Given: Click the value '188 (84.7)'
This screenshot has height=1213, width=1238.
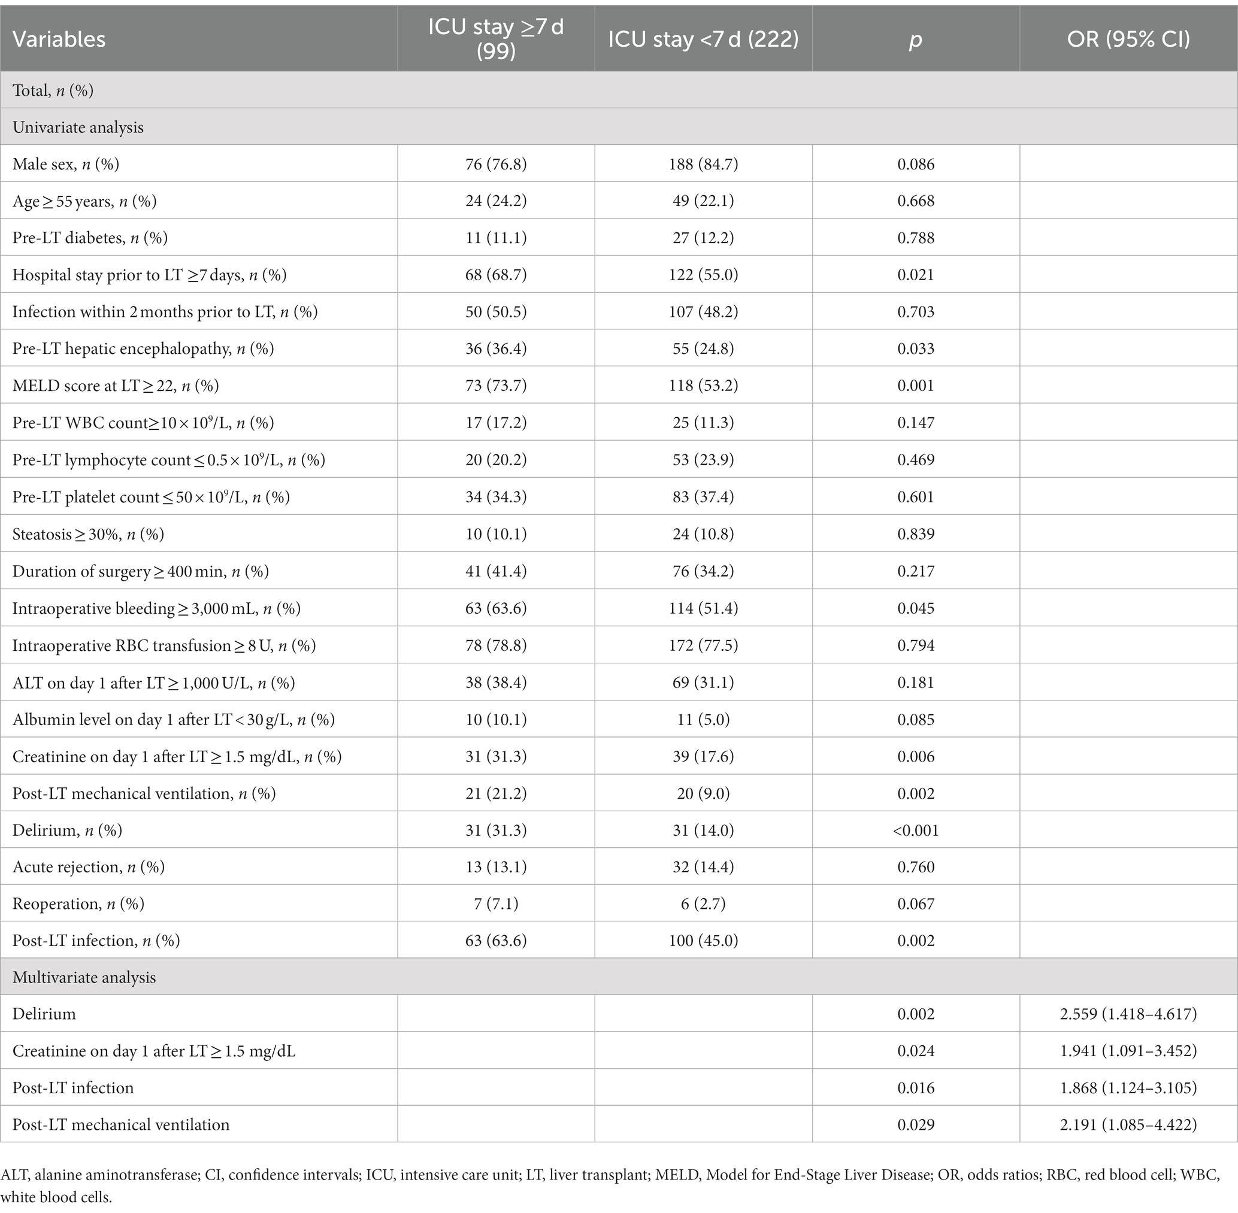Looking at the screenshot, I should 703,165.
